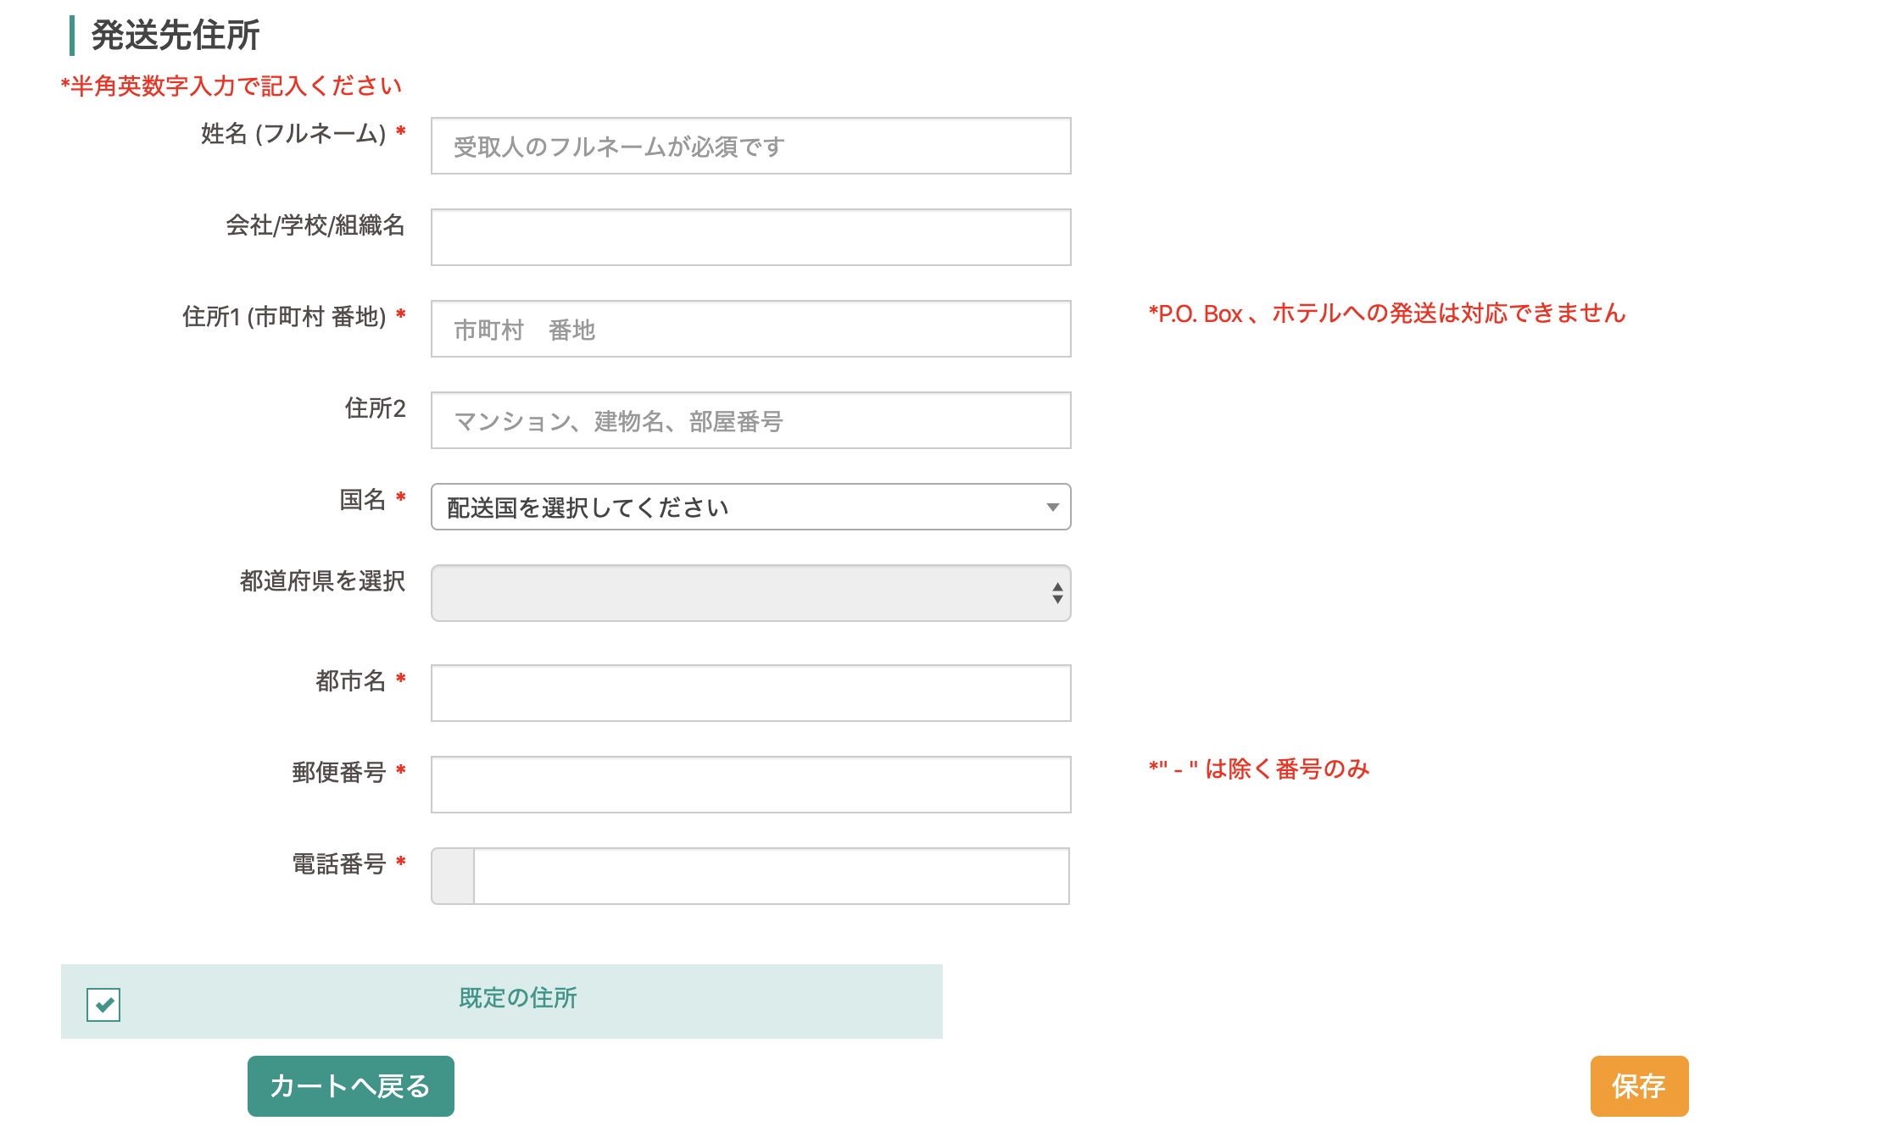Click the 国名 field label
Viewport: 1884px width, 1132px height.
[x=363, y=500]
